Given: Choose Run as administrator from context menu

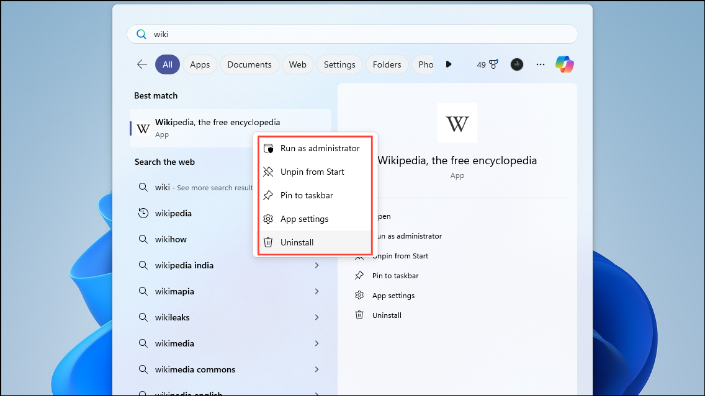Looking at the screenshot, I should [x=315, y=148].
